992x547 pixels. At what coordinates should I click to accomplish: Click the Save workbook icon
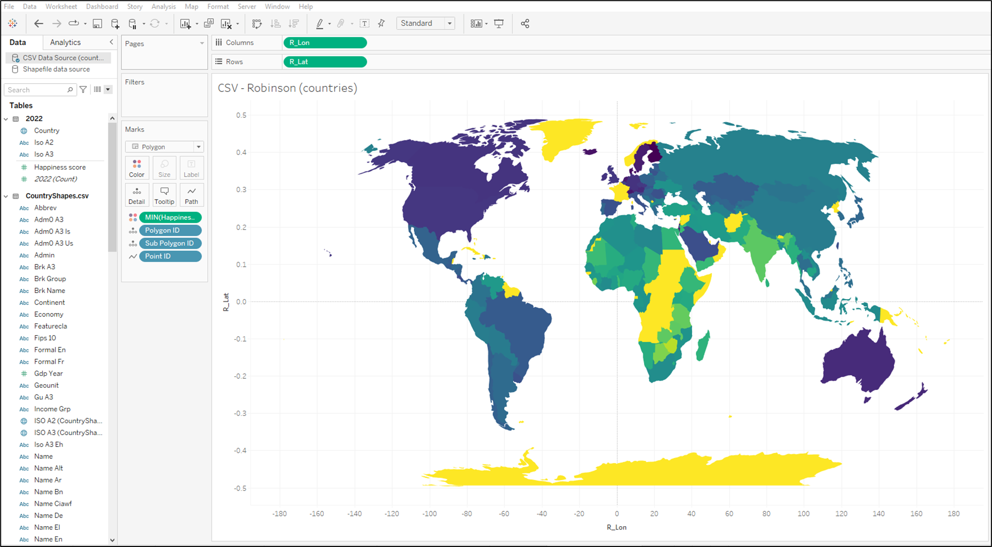click(97, 23)
